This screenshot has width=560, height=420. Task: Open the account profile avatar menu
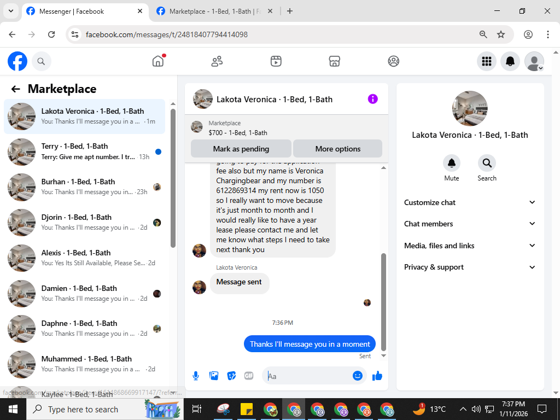point(534,61)
